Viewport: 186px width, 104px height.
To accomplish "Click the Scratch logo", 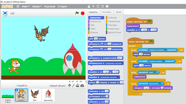I will [x=7, y=6].
